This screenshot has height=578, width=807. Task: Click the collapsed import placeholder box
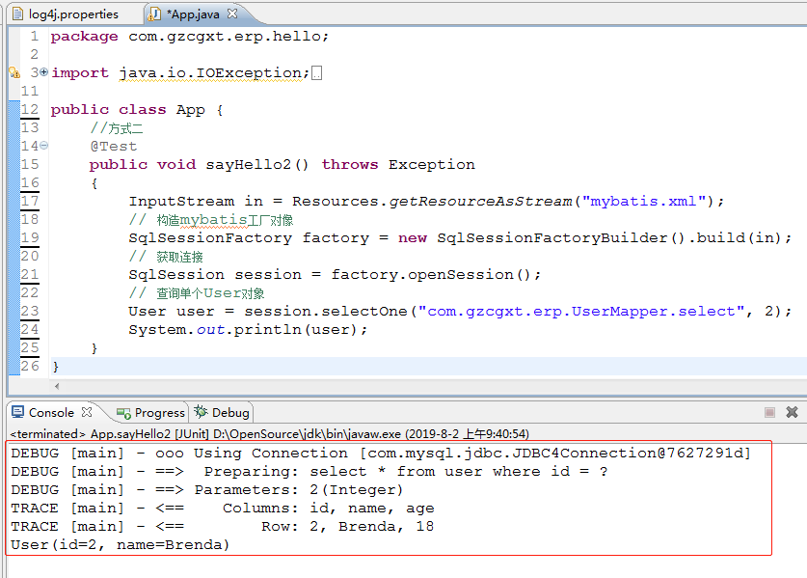[x=317, y=73]
